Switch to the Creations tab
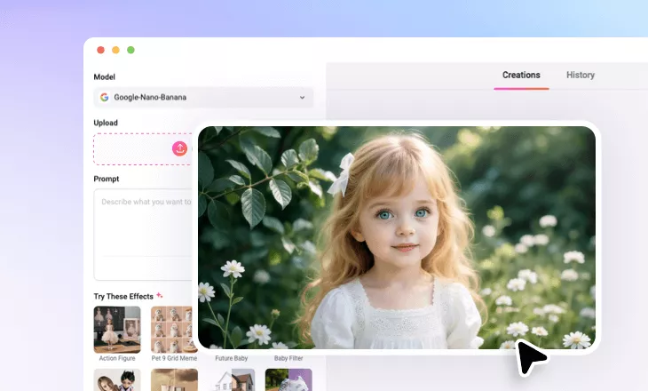This screenshot has height=391, width=648. (521, 76)
